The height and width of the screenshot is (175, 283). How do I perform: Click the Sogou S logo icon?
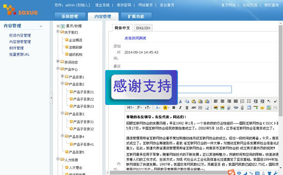click(x=231, y=172)
